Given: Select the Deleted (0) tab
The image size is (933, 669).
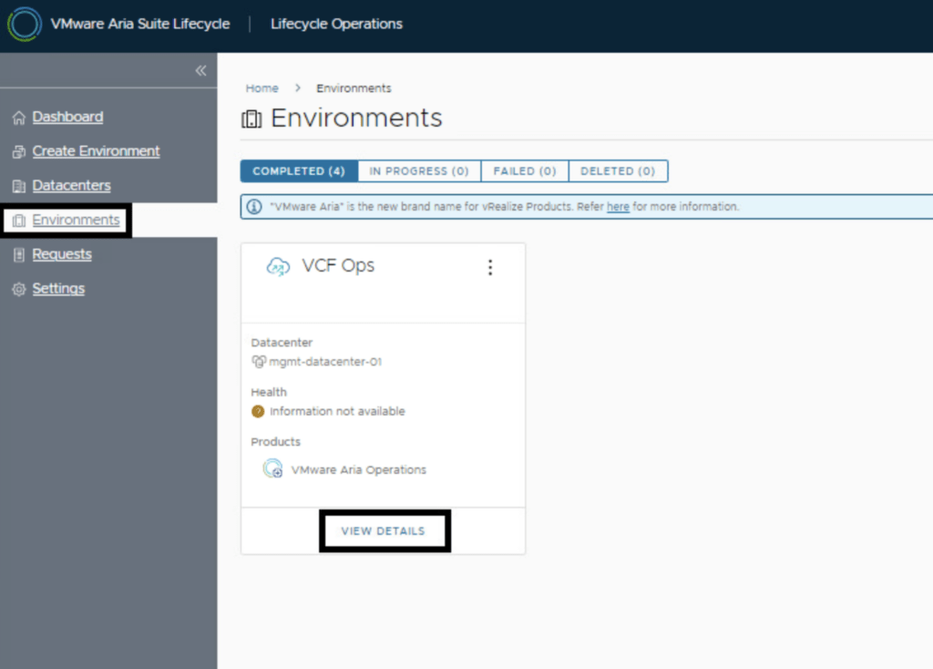Looking at the screenshot, I should pos(617,171).
